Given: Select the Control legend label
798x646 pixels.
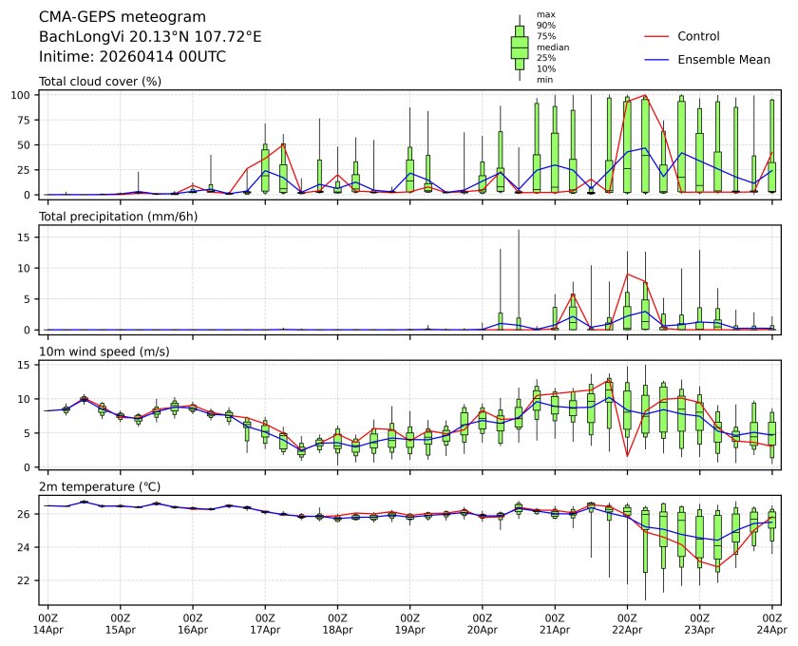Looking at the screenshot, I should (x=698, y=36).
